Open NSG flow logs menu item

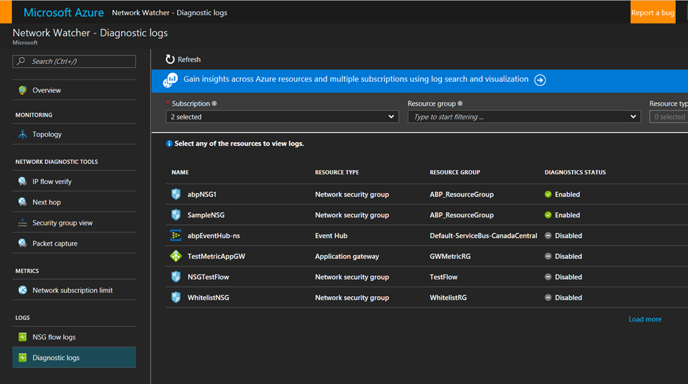(74, 336)
